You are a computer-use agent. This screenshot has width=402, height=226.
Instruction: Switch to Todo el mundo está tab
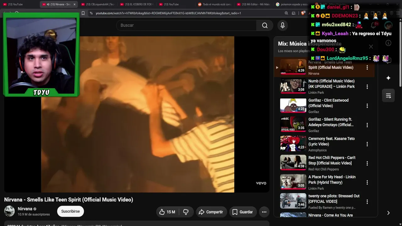(x=215, y=4)
